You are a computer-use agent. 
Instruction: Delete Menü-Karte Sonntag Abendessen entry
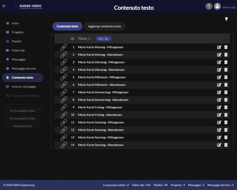(x=226, y=145)
